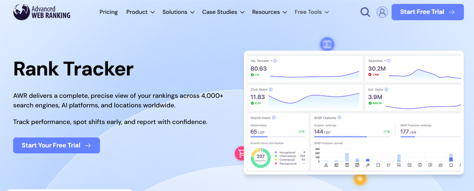
Task: Show Vis. Percent info tooltip icon
Action: [x=275, y=61]
